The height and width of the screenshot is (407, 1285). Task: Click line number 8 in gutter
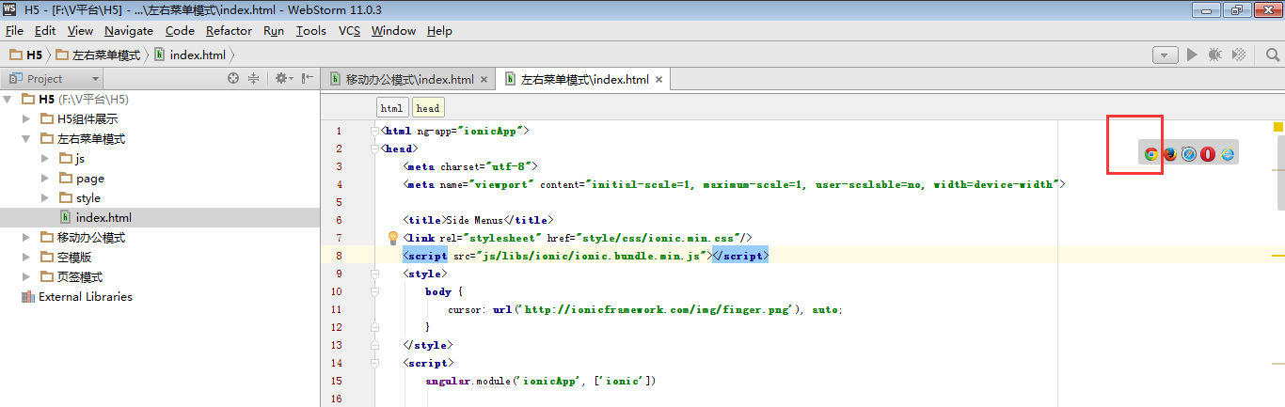[x=339, y=256]
